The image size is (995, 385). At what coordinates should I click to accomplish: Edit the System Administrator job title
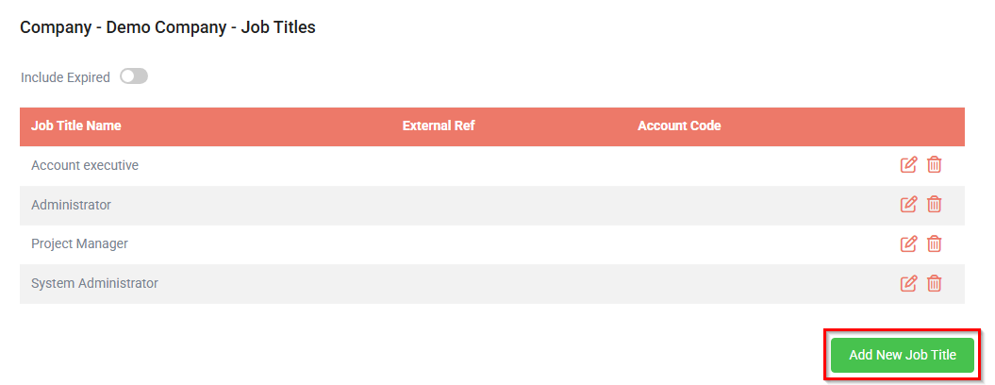click(x=908, y=283)
